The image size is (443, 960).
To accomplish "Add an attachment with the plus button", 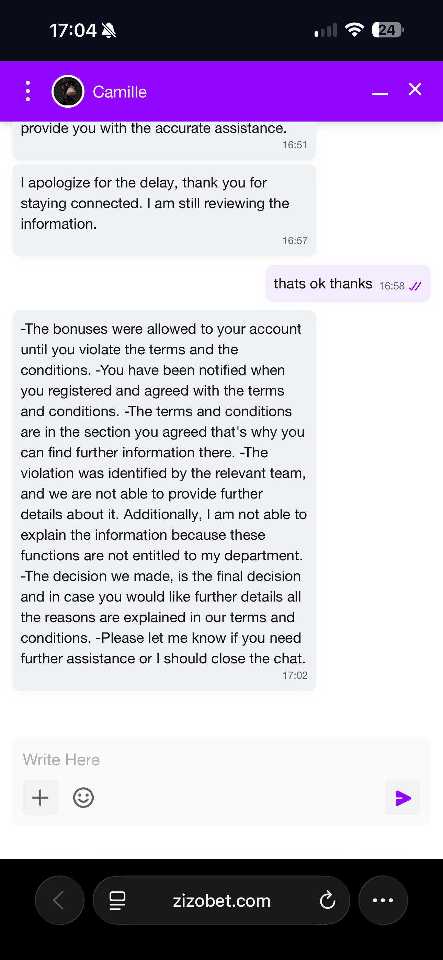I will 40,797.
